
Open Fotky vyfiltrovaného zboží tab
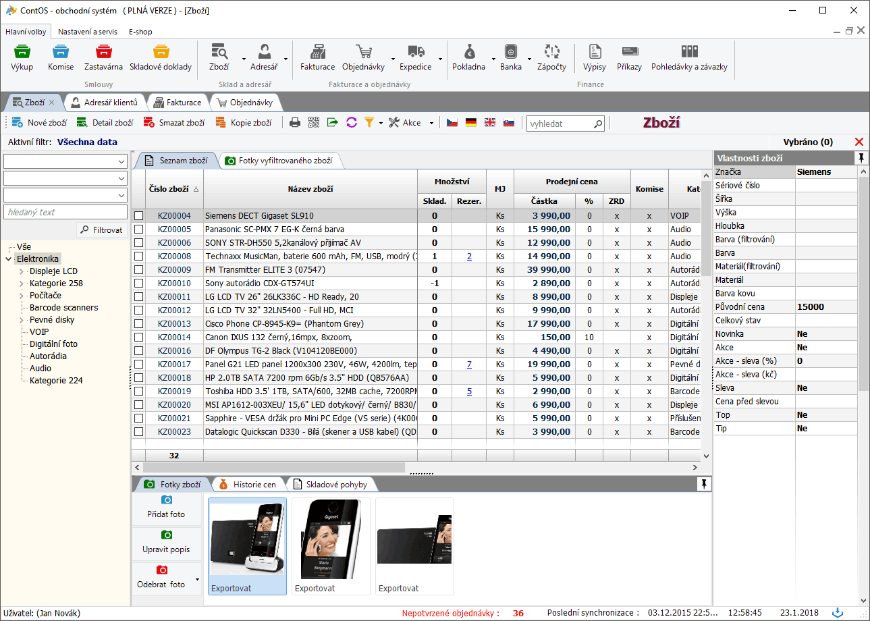pos(281,161)
